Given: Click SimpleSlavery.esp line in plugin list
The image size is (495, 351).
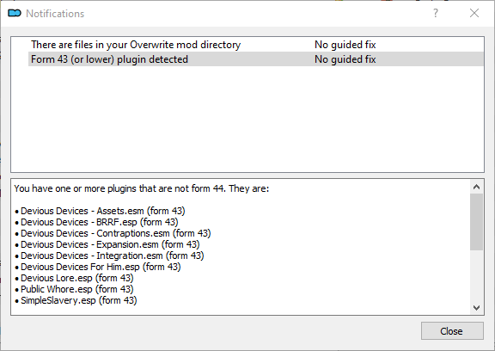Looking at the screenshot, I should coord(76,300).
